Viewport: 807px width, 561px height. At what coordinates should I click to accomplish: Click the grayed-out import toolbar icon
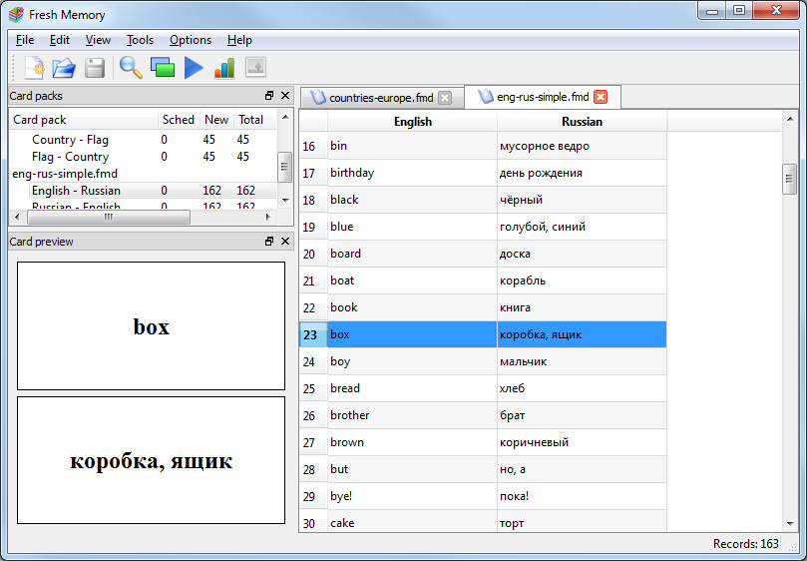pyautogui.click(x=255, y=68)
